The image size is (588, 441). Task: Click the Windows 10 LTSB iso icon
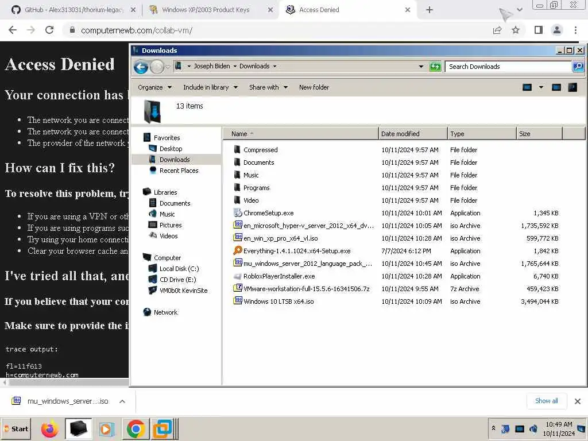point(237,301)
